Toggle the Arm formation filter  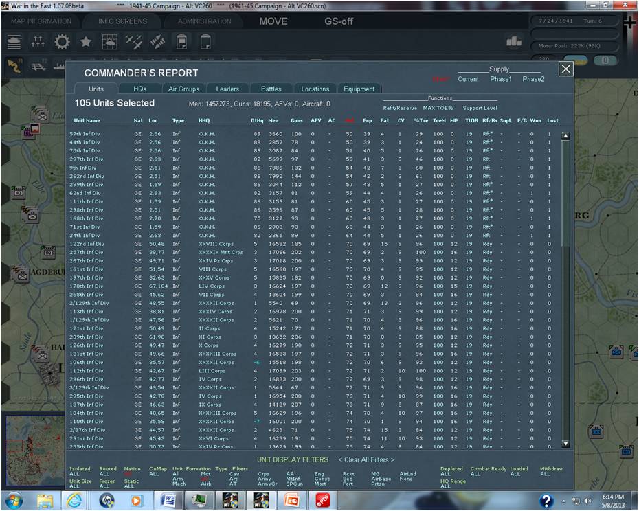click(x=177, y=479)
